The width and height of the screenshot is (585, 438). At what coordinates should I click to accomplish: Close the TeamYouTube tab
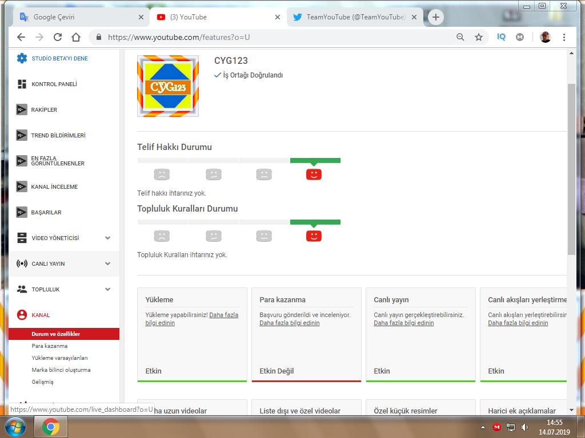click(x=414, y=17)
